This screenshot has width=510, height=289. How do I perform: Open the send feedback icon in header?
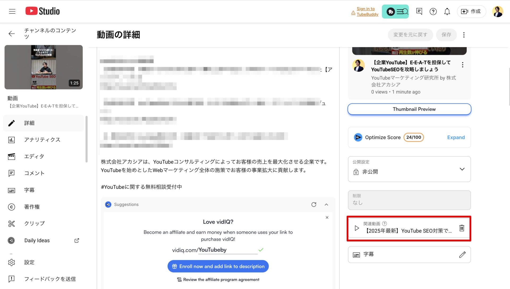coord(419,11)
